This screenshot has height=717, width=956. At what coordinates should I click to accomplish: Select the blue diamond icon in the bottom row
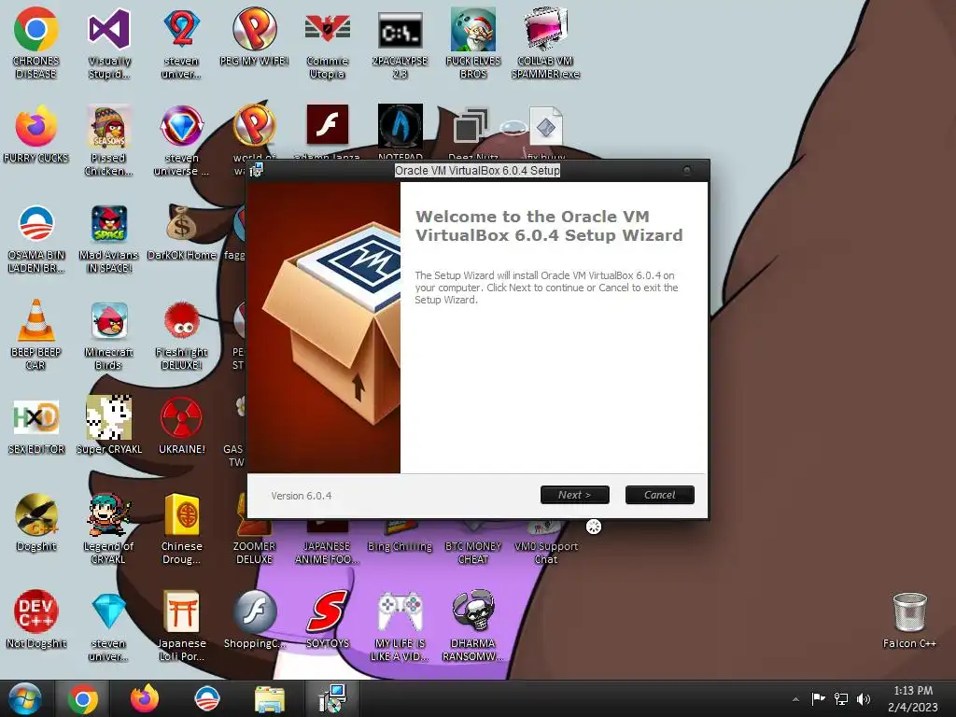108,626
